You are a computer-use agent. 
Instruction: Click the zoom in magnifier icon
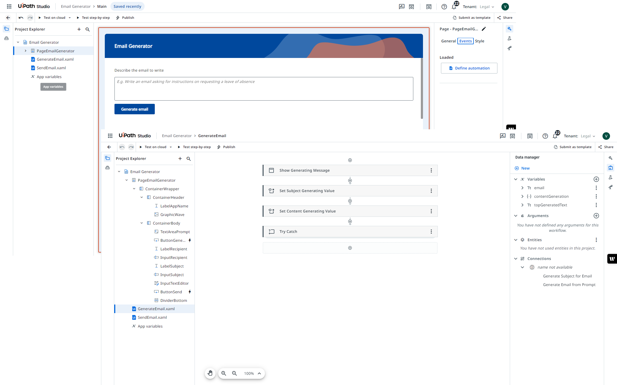tap(224, 373)
